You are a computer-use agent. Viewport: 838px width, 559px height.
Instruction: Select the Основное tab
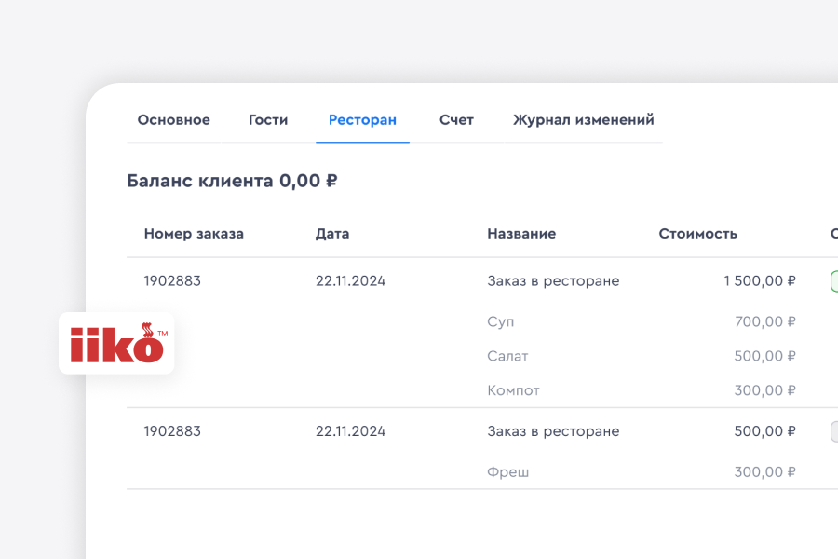173,119
